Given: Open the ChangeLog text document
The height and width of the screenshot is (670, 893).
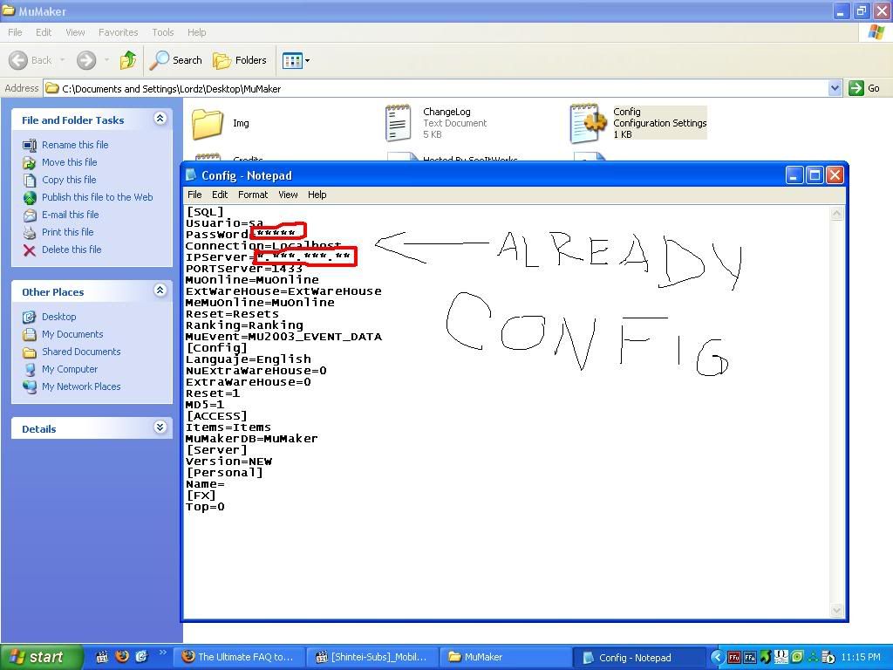Looking at the screenshot, I should 399,123.
